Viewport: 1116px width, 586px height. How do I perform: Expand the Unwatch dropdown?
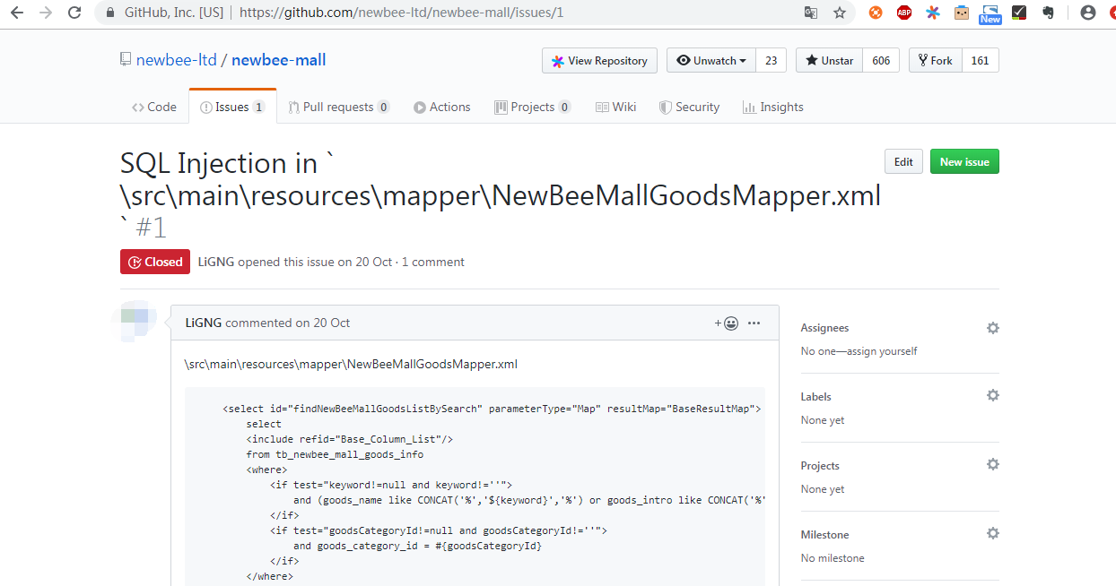point(711,60)
